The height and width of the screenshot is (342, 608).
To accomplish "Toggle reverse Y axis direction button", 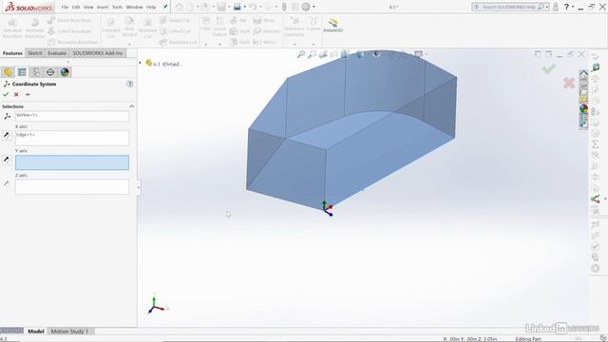I will pos(7,160).
